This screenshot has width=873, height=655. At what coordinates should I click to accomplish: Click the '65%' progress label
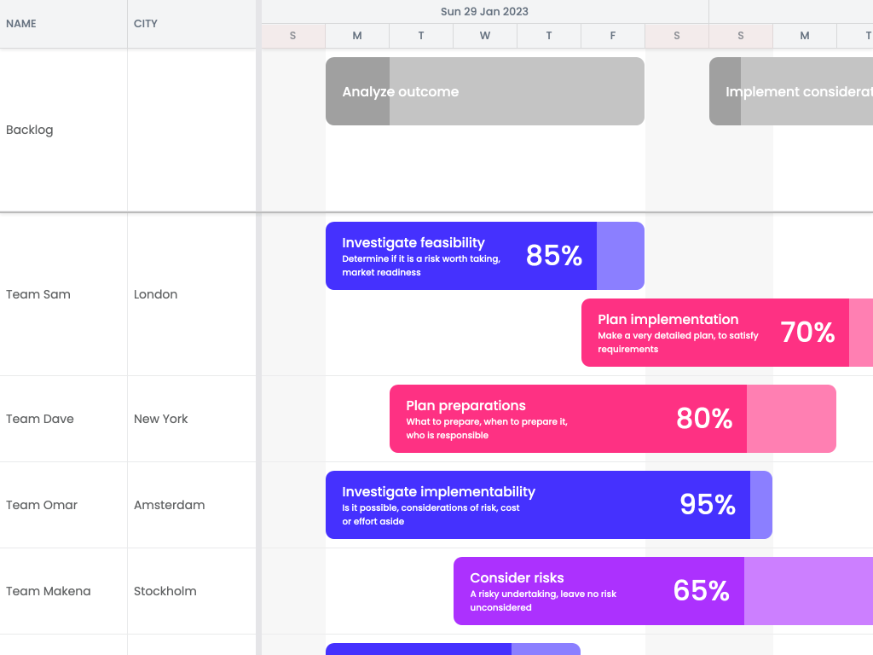coord(702,590)
